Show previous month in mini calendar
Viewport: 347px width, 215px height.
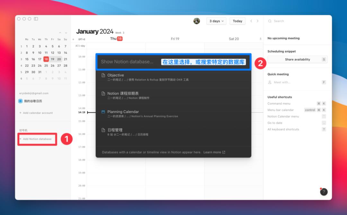(x=60, y=33)
